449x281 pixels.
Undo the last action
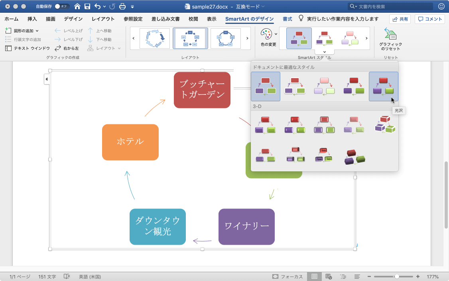[98, 6]
